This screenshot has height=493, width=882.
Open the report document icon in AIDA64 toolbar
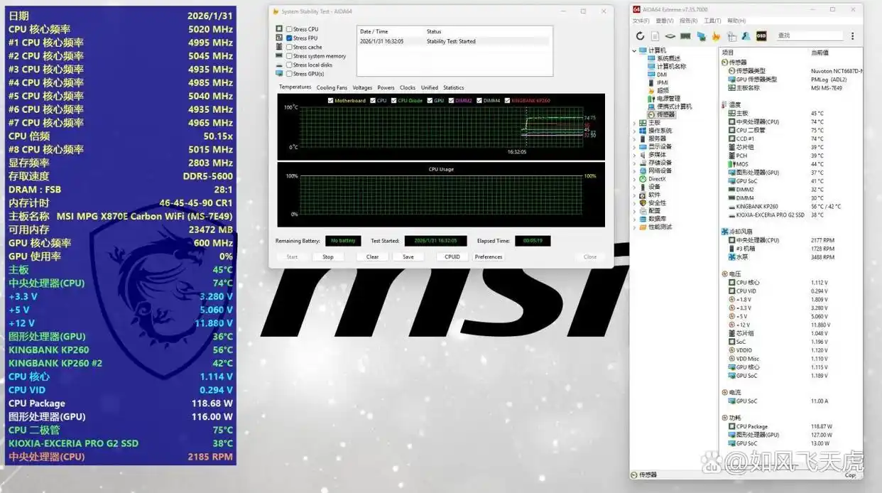coord(654,35)
